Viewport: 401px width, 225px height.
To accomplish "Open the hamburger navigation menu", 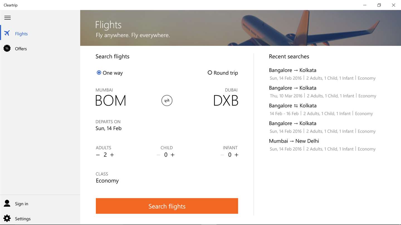I will 8,18.
